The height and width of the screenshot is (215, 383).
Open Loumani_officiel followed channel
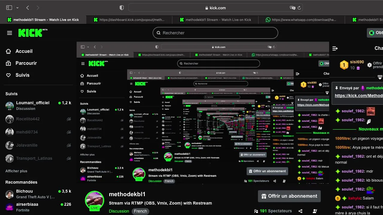pos(38,106)
